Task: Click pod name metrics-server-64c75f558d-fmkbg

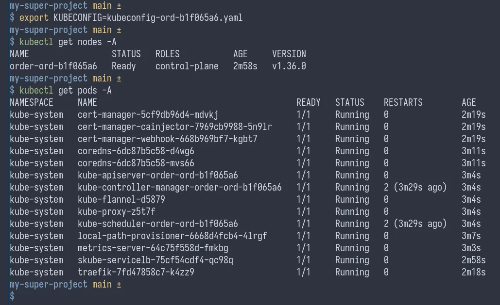Action: click(x=153, y=248)
